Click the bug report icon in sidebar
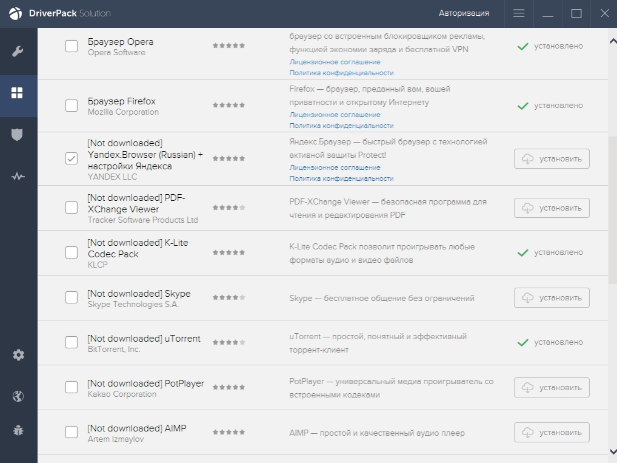The width and height of the screenshot is (617, 463). (x=18, y=430)
